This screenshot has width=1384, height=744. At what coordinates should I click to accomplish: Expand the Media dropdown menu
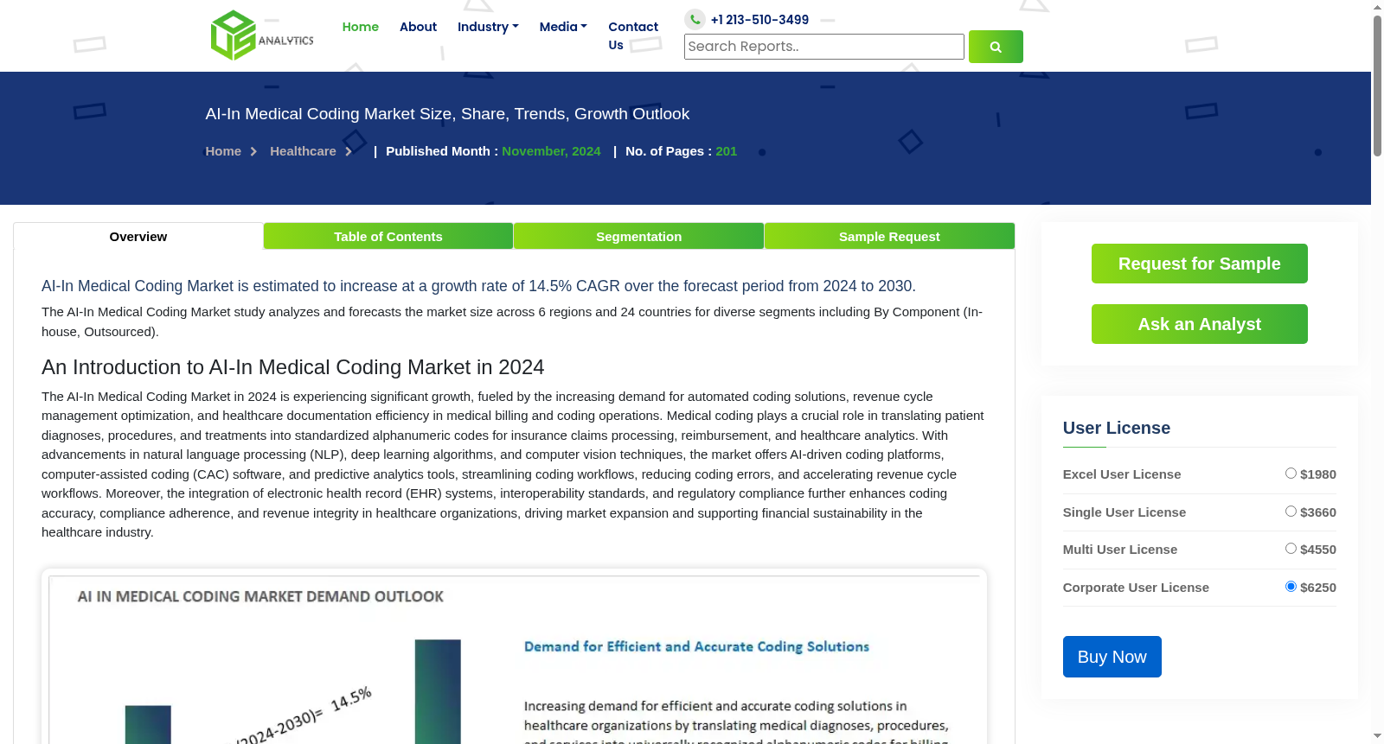click(563, 27)
